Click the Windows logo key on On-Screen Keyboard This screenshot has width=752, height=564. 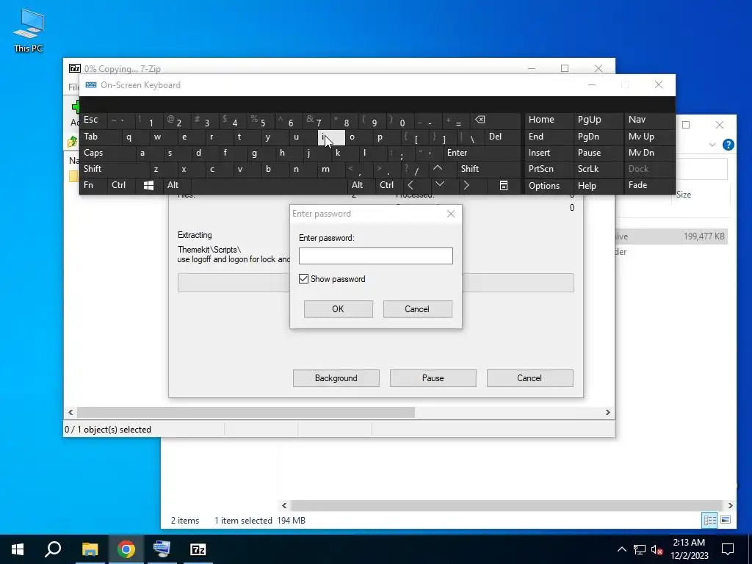tap(148, 186)
